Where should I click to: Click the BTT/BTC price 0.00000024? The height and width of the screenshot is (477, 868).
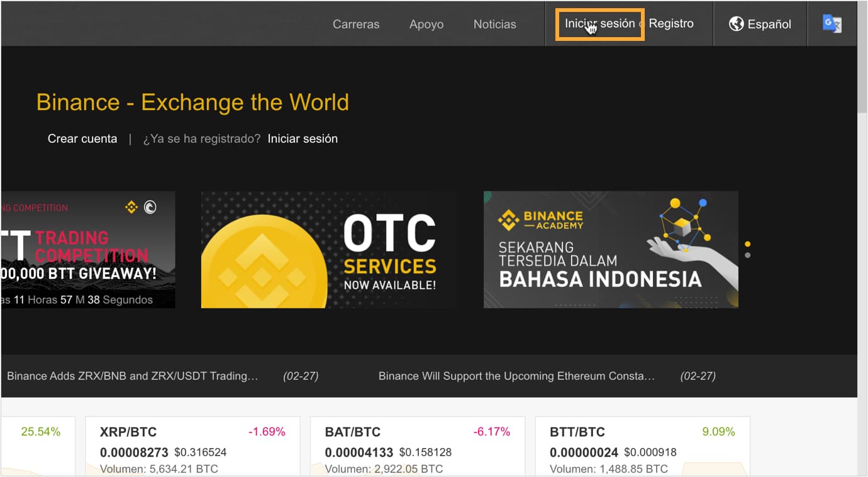pyautogui.click(x=584, y=452)
